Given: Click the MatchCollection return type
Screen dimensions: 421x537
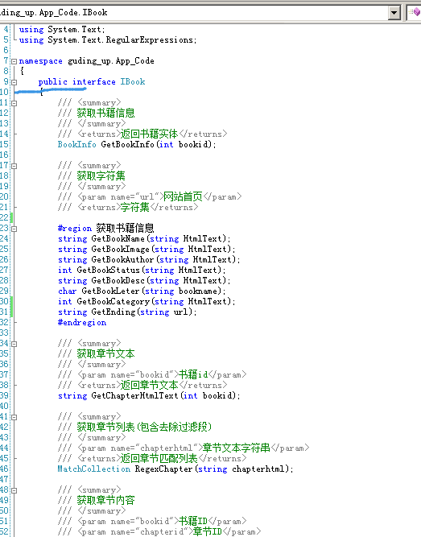Looking at the screenshot, I should [x=94, y=469].
